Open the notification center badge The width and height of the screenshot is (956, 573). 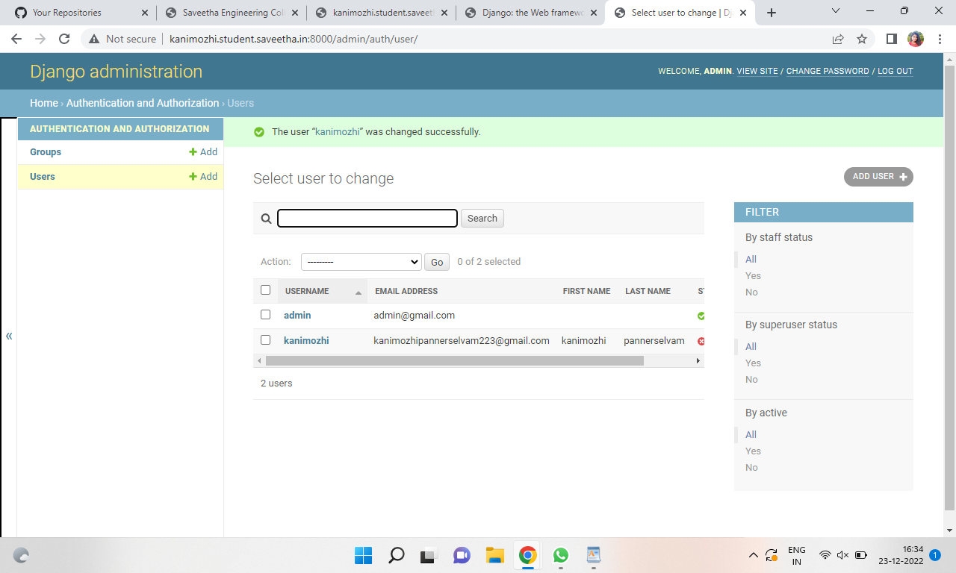(x=935, y=555)
